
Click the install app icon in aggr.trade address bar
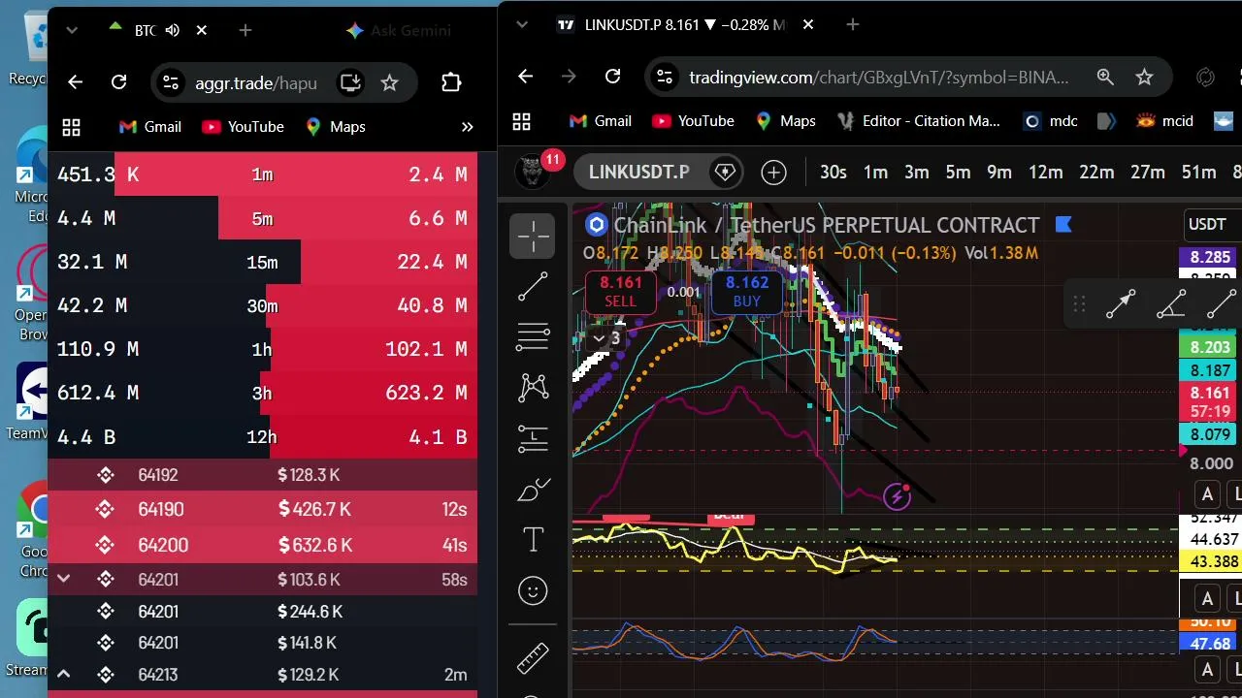tap(349, 82)
